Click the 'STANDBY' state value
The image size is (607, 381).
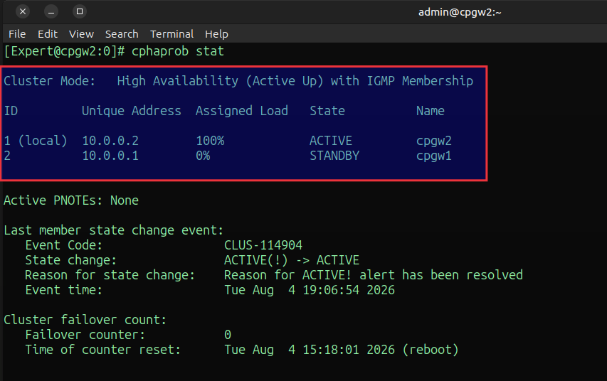point(334,156)
